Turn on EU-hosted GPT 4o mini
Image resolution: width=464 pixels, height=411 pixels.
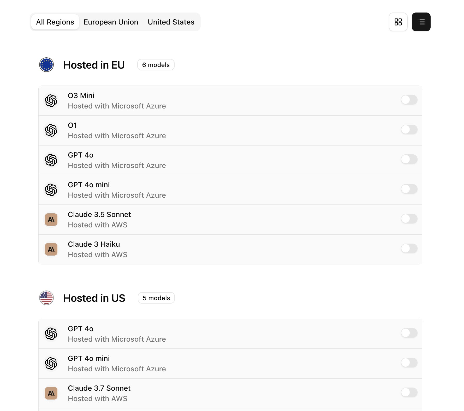tap(409, 189)
